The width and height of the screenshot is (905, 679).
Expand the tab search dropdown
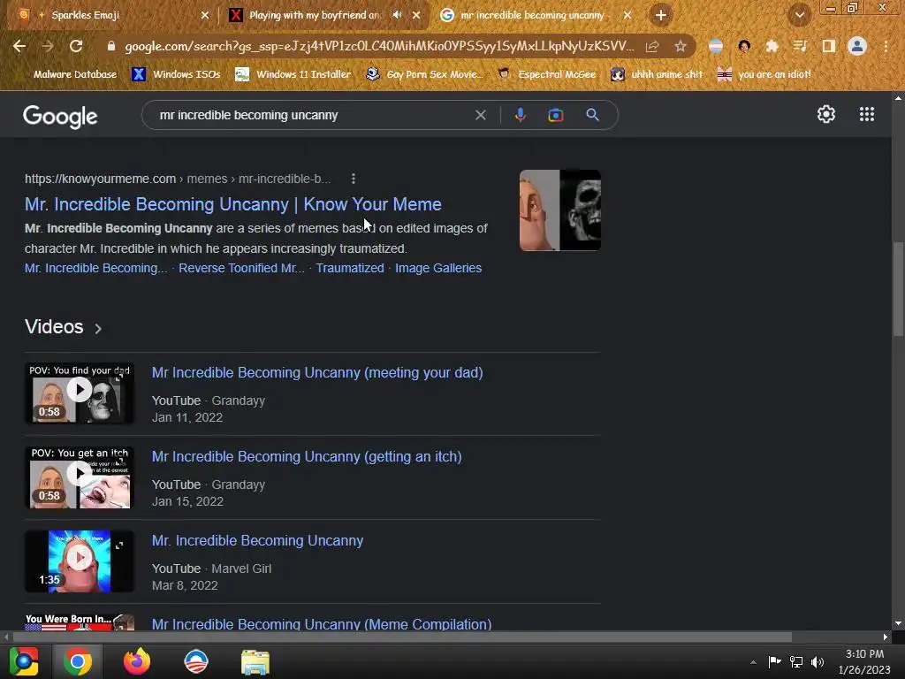[x=799, y=15]
